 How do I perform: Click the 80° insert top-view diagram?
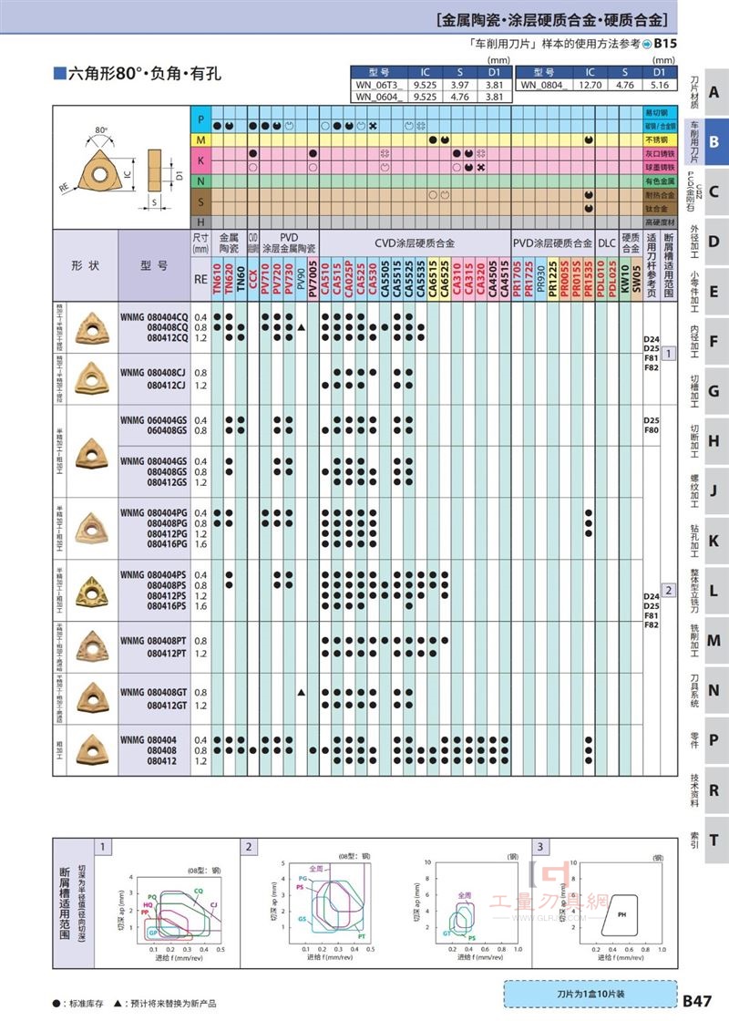coord(99,171)
